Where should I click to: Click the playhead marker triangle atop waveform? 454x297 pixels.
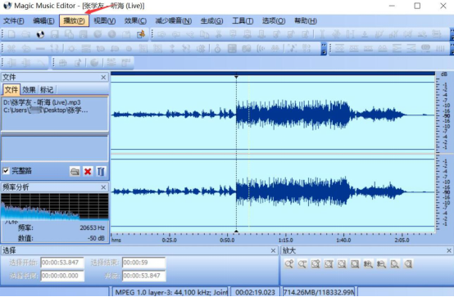tap(236, 77)
